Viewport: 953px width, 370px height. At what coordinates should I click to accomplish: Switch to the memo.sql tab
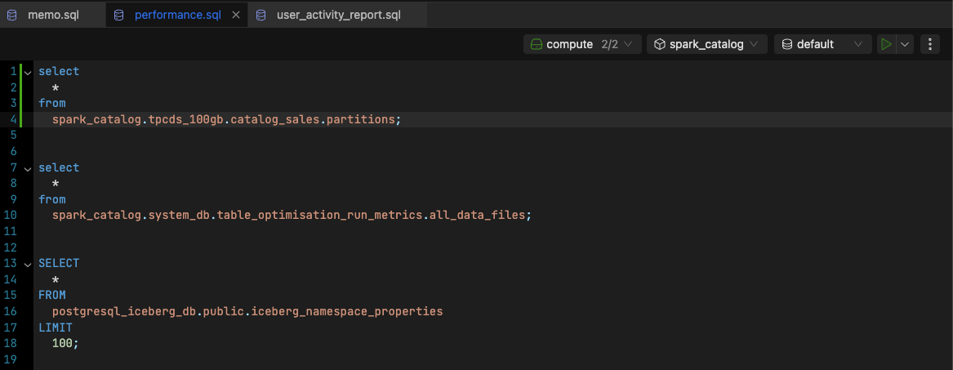[x=53, y=15]
